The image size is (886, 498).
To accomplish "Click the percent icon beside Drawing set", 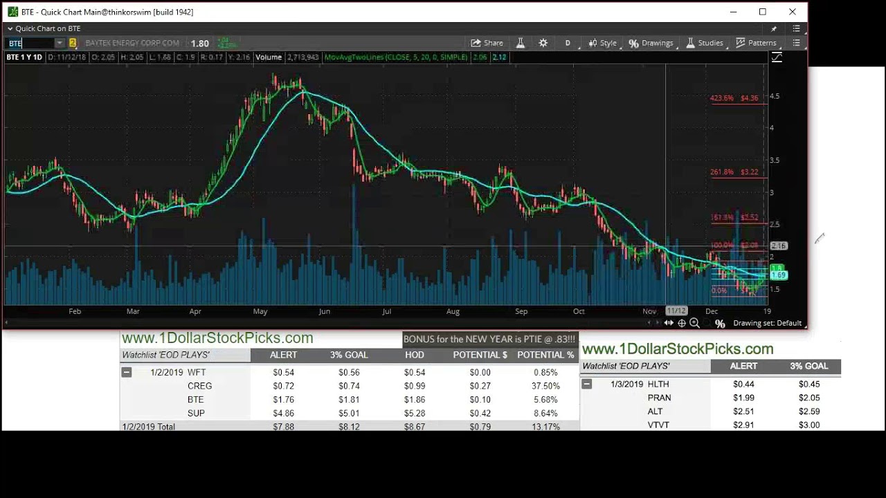I will tap(720, 323).
